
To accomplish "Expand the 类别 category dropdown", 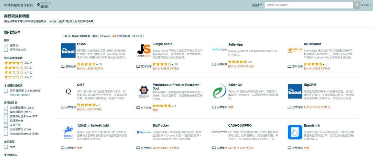I will point(257,5).
